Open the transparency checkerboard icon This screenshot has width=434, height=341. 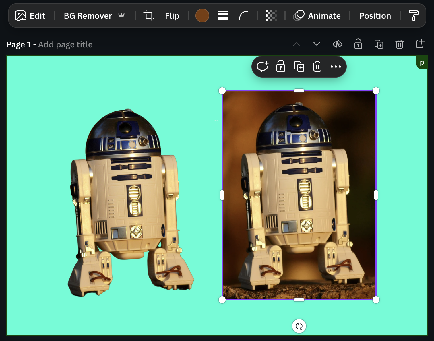pos(271,15)
